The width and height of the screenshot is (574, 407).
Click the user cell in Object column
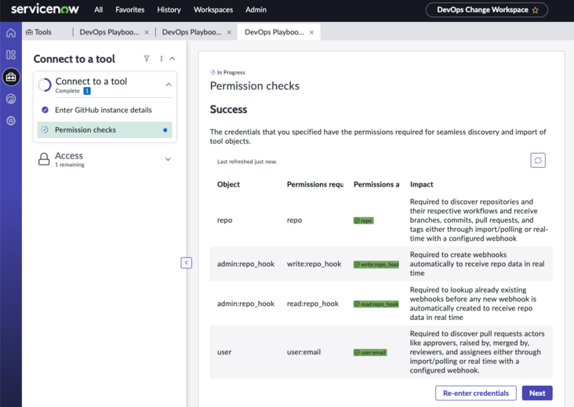point(224,352)
